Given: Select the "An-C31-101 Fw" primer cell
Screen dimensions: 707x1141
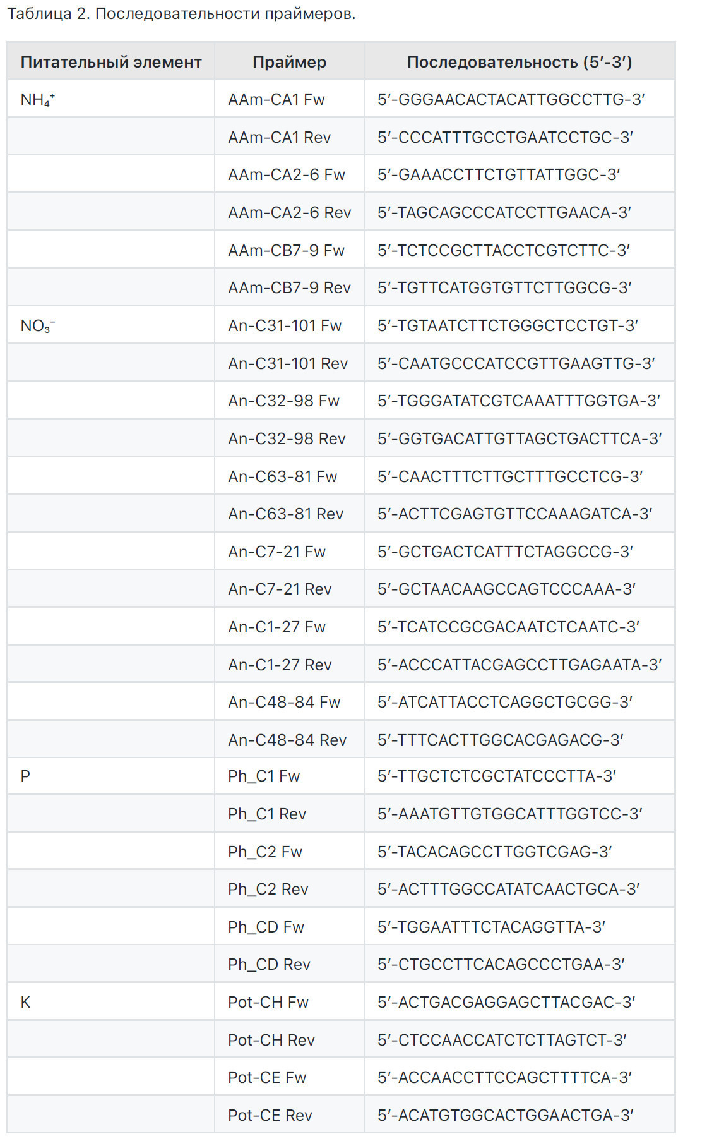Looking at the screenshot, I should coord(285,326).
